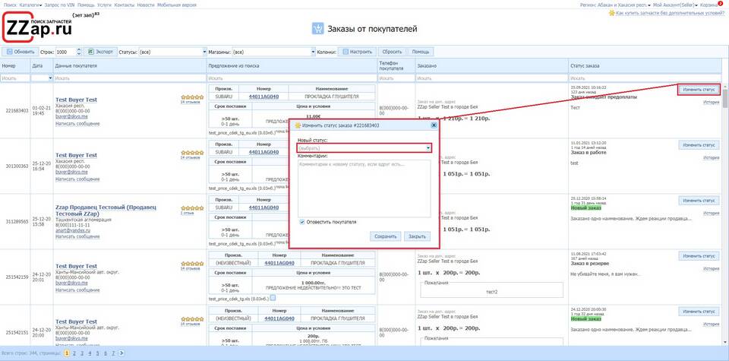729x361 pixels.
Task: Click the star rating of the first buyer
Action: (x=191, y=97)
